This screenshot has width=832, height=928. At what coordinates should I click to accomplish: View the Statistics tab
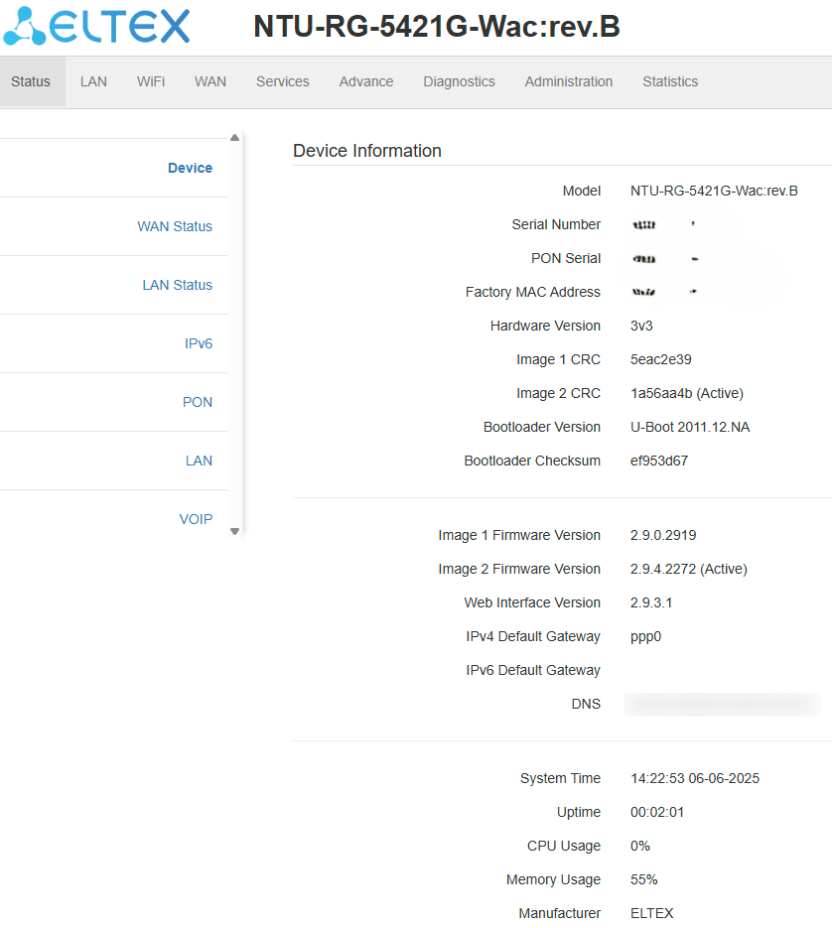point(670,81)
